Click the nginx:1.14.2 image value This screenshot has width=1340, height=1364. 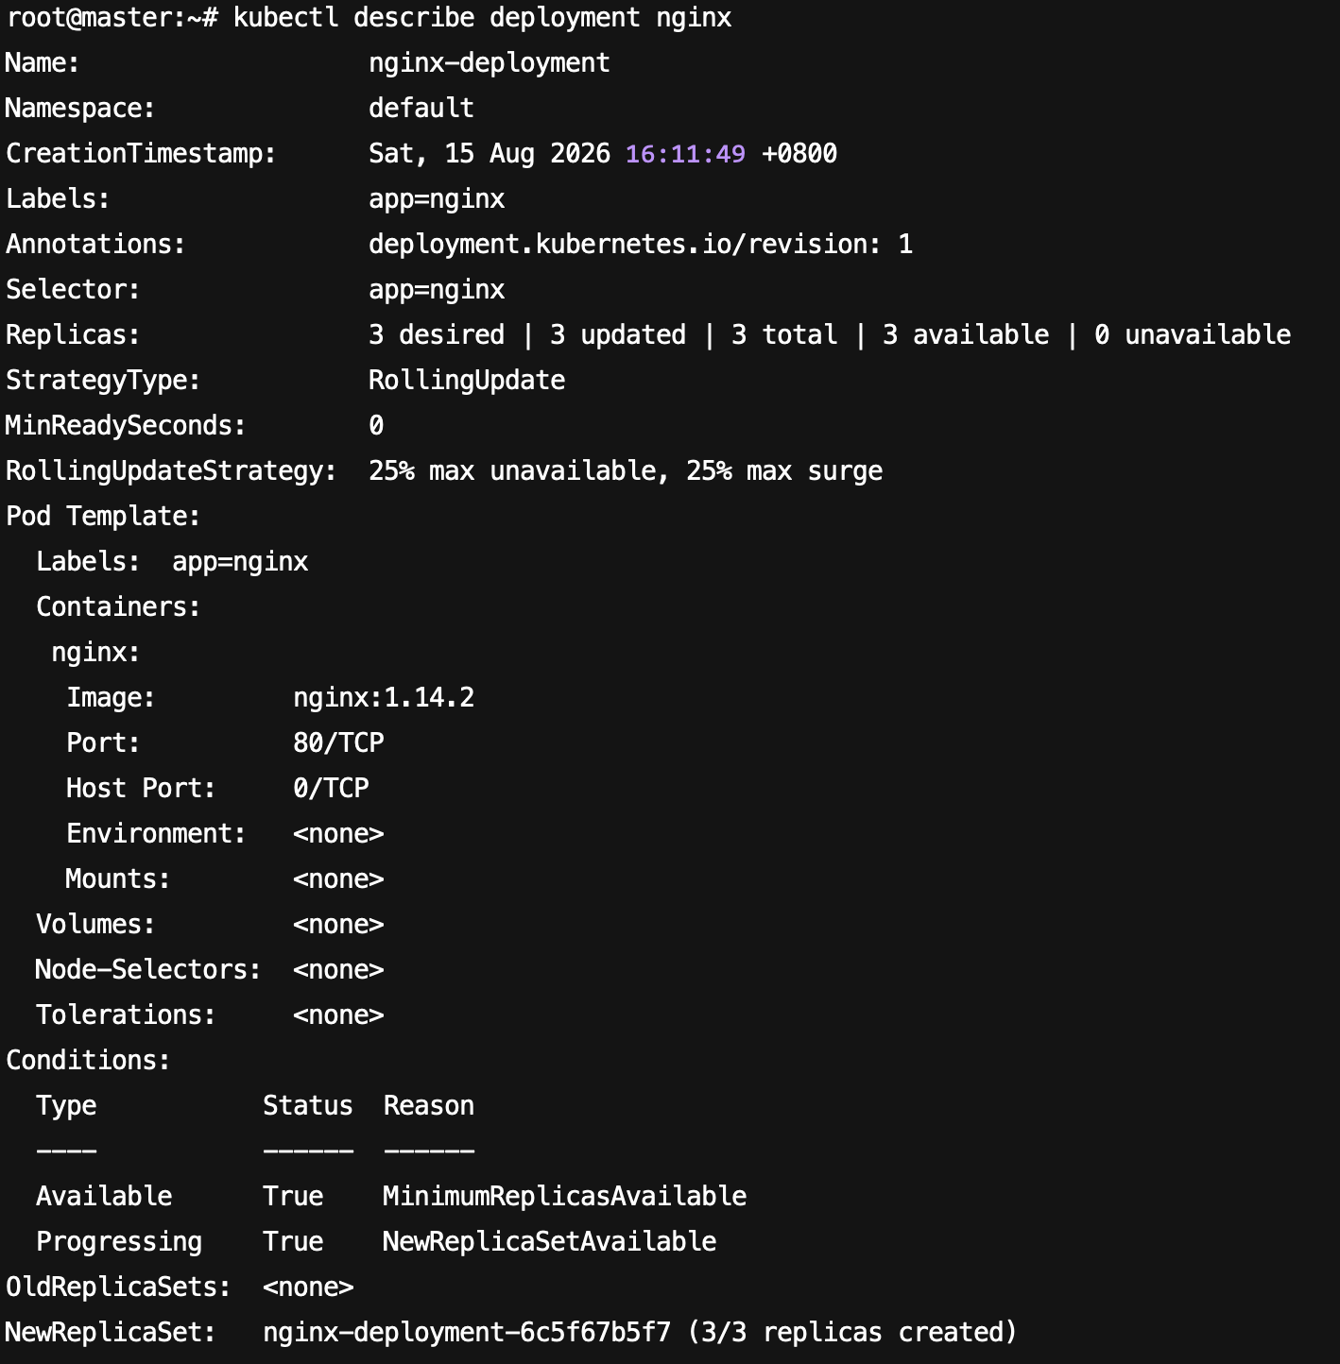[384, 698]
